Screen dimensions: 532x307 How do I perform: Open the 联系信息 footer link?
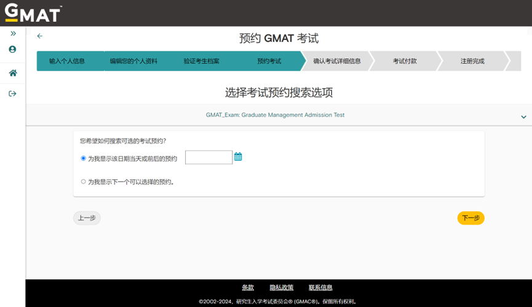pos(320,287)
